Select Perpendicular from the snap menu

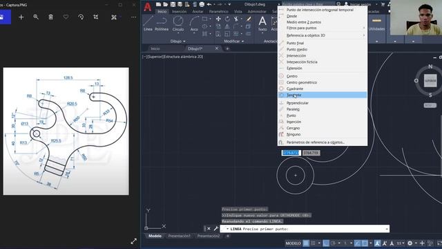[x=323, y=103]
